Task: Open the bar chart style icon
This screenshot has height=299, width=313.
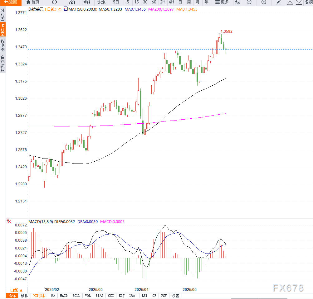Action: coord(72,2)
